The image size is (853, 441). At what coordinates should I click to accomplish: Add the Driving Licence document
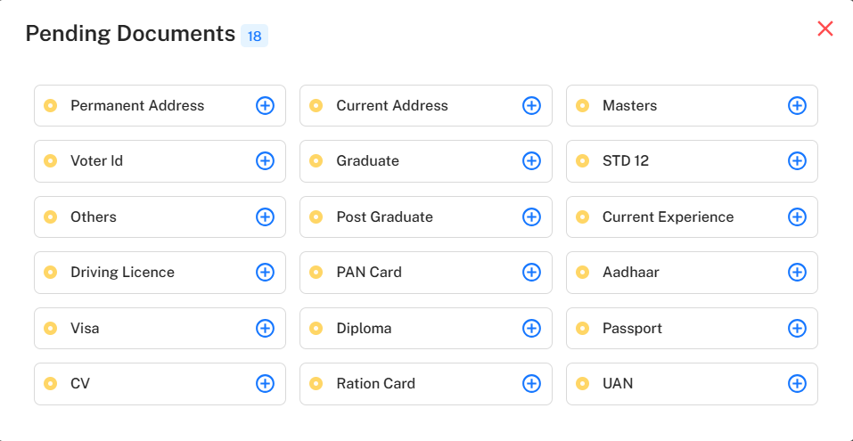tap(265, 273)
